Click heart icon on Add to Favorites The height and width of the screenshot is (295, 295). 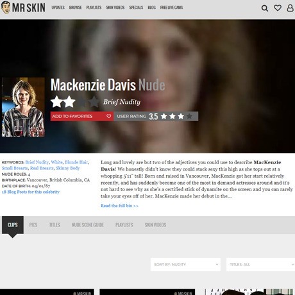(x=108, y=116)
